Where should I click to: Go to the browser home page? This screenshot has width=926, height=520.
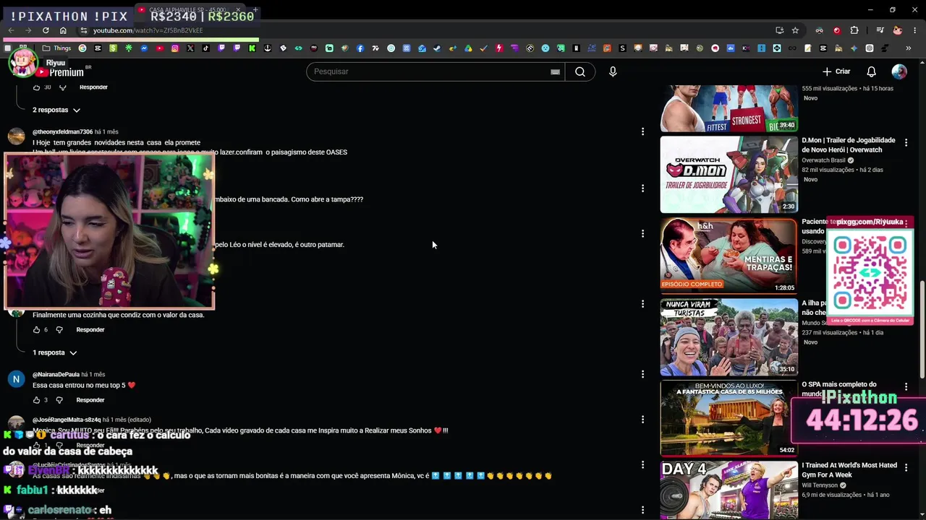pos(63,30)
